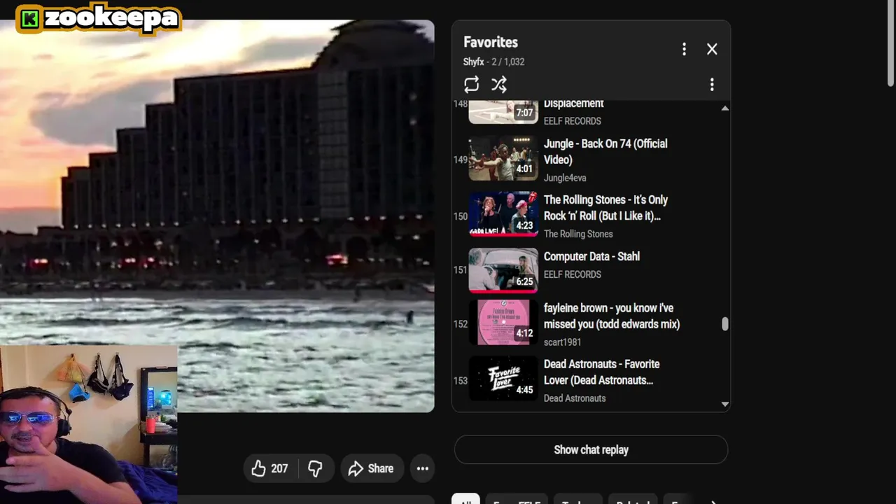Like the video with 207 likes
Viewport: 896px width, 504px height.
click(269, 468)
